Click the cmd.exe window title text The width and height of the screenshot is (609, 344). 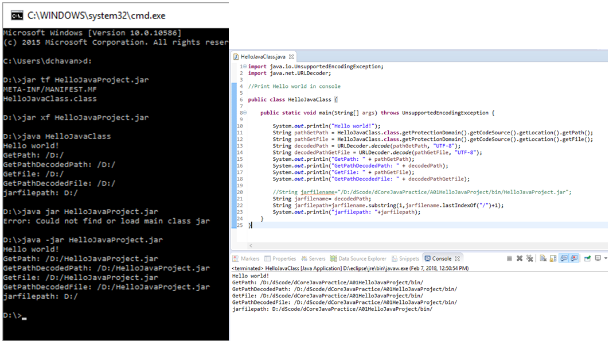tap(96, 16)
